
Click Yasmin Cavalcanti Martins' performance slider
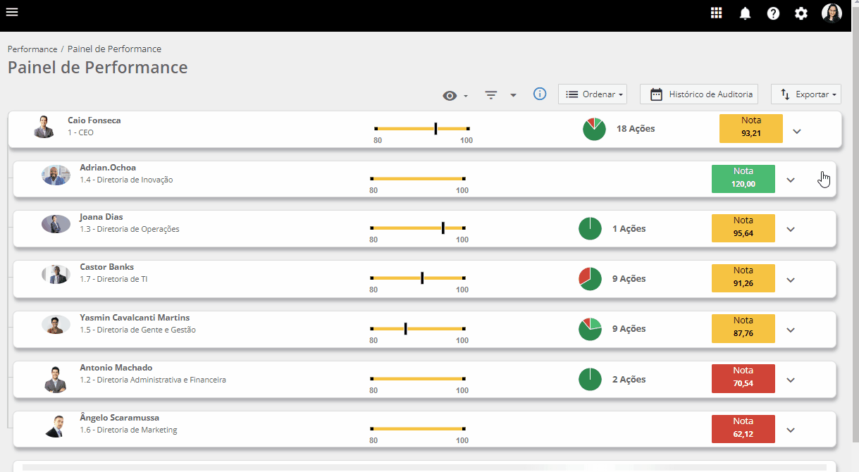coord(417,329)
